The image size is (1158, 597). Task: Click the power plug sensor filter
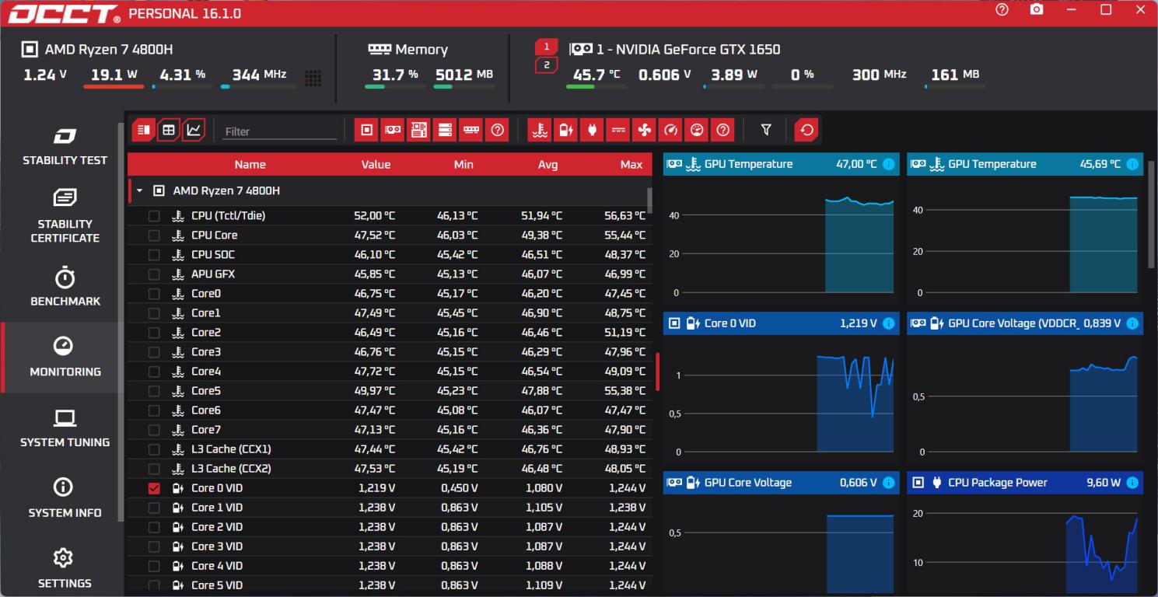(592, 130)
